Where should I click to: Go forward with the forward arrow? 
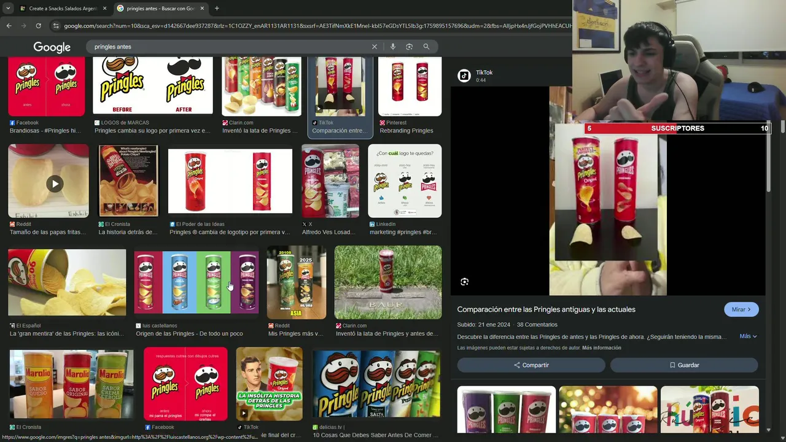coord(23,26)
